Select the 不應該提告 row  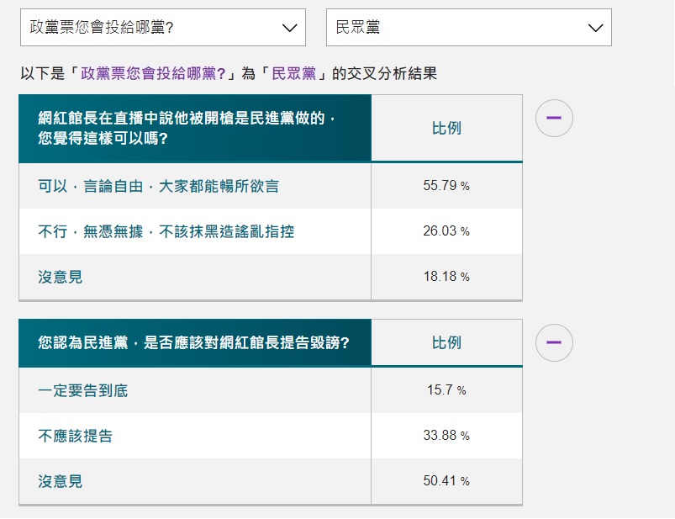coord(271,436)
